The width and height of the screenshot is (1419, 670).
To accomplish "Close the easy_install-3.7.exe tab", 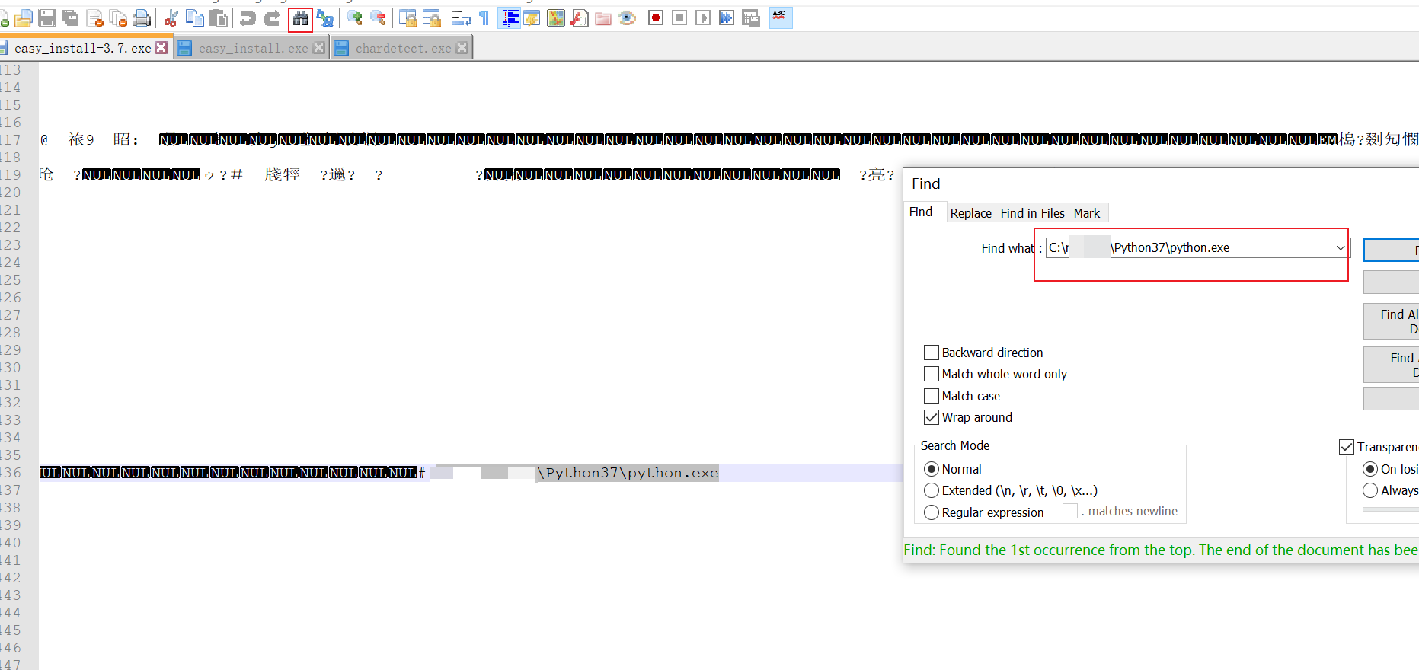I will pos(161,47).
